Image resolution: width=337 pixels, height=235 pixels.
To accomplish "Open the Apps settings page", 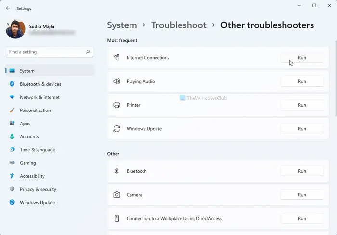I will tap(50, 124).
